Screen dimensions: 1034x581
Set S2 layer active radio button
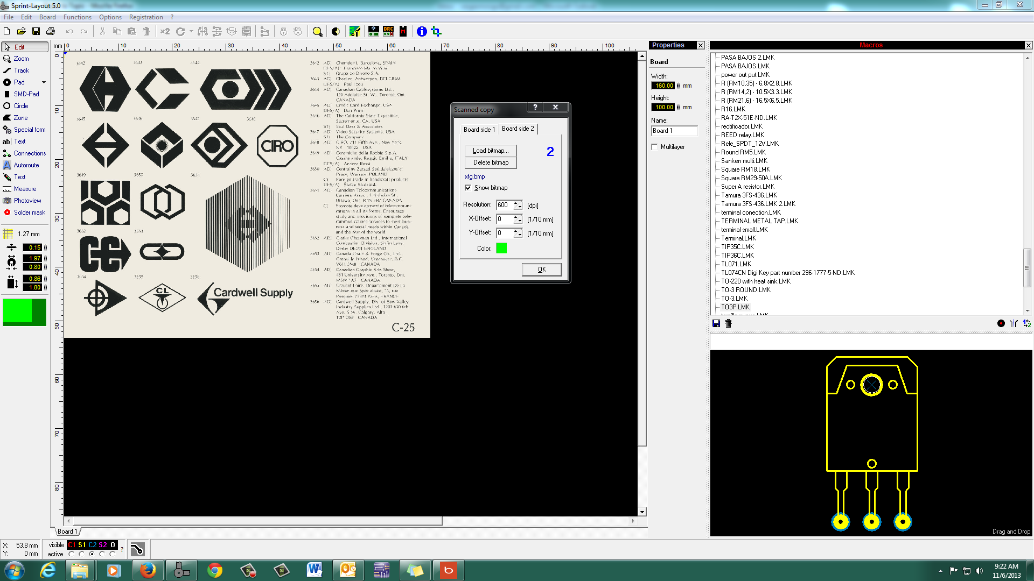tap(102, 554)
